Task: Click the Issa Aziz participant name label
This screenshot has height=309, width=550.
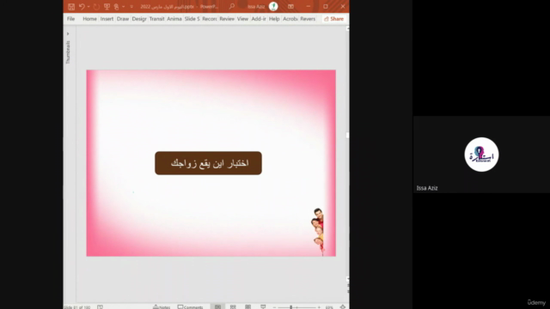Action: click(427, 188)
